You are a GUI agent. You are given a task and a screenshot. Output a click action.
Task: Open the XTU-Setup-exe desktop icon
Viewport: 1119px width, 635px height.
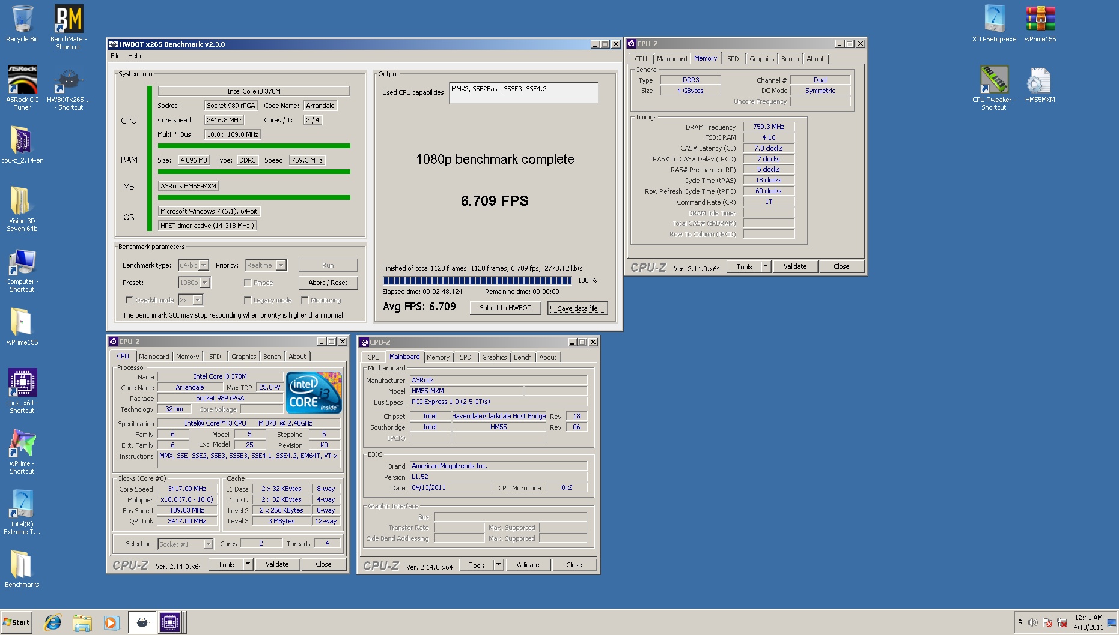point(994,24)
